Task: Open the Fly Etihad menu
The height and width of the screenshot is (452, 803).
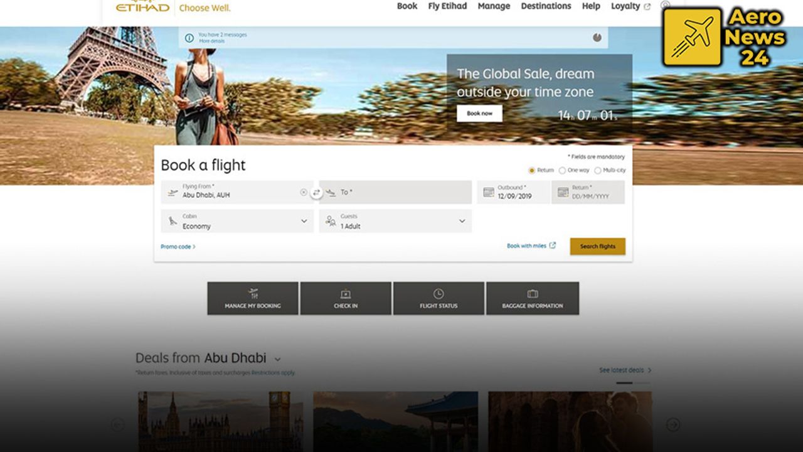Action: tap(447, 6)
